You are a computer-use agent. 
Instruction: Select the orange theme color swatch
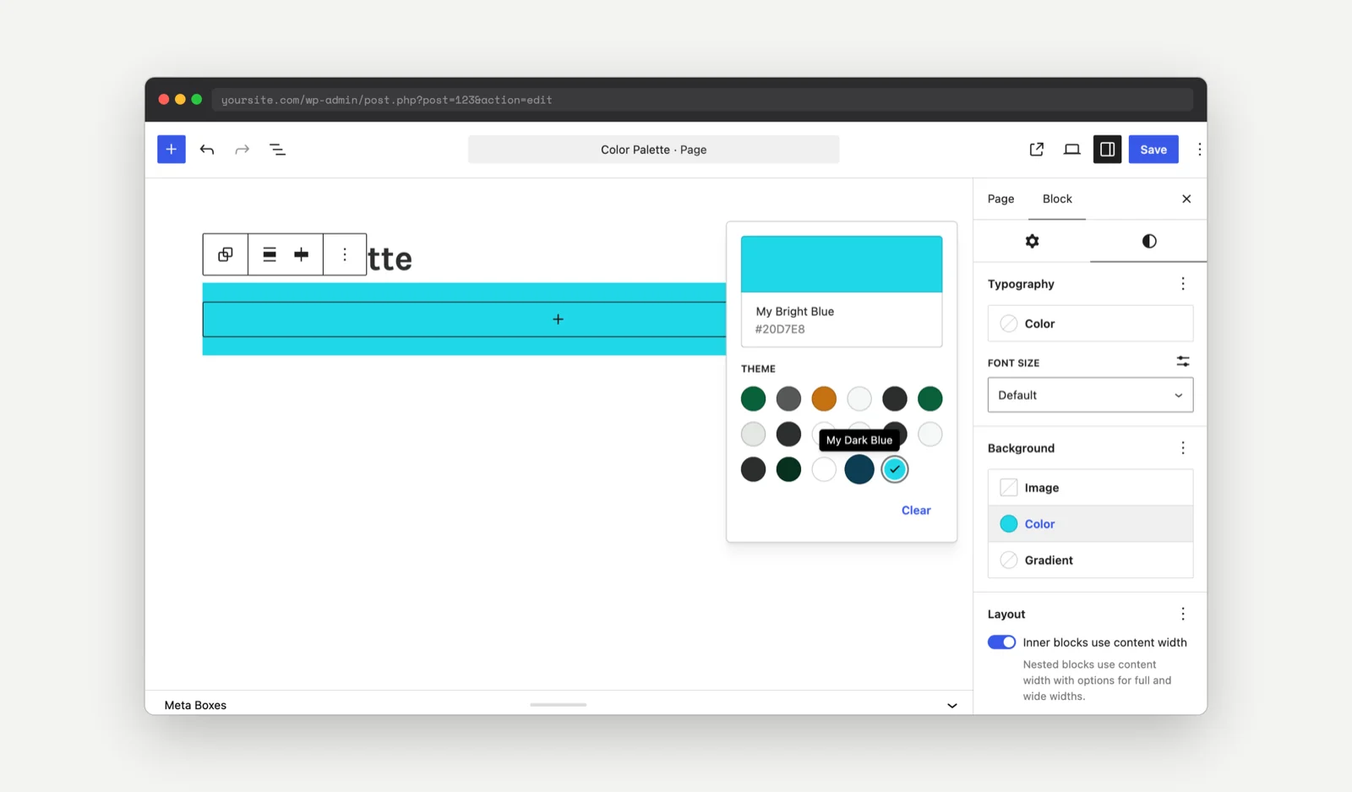[824, 399]
